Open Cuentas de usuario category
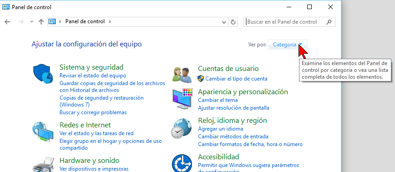This screenshot has height=172, width=395. 228,68
